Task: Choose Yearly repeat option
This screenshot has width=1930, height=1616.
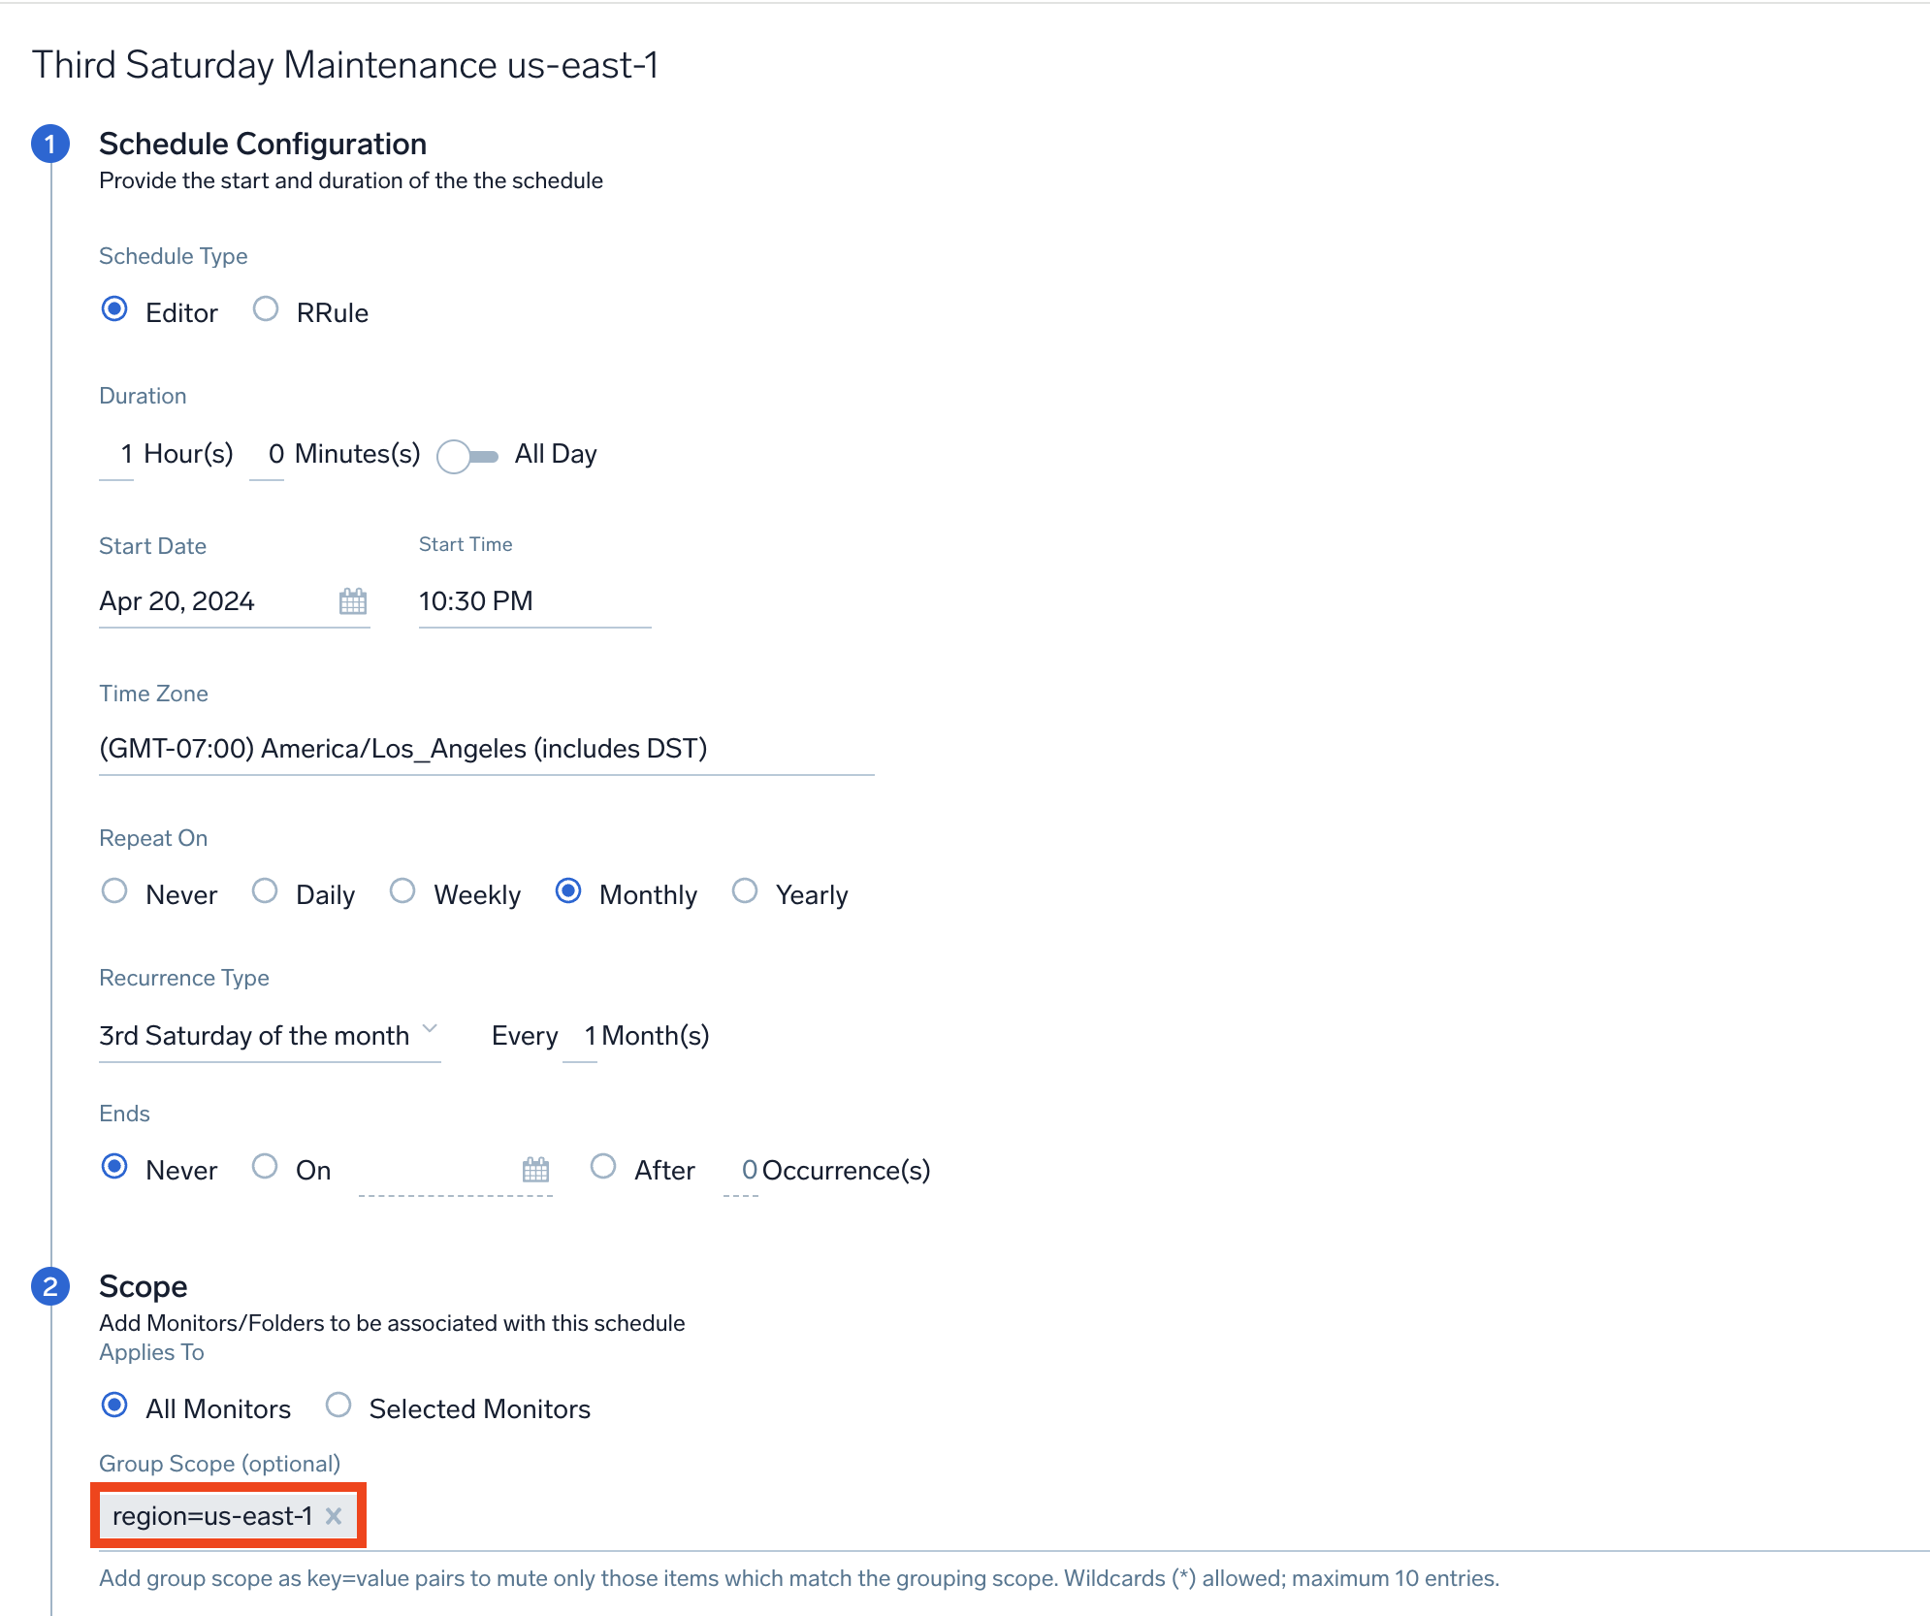Action: (745, 891)
